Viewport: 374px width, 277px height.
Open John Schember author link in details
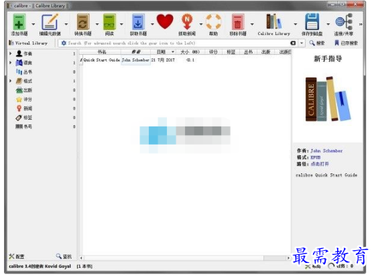pos(326,151)
